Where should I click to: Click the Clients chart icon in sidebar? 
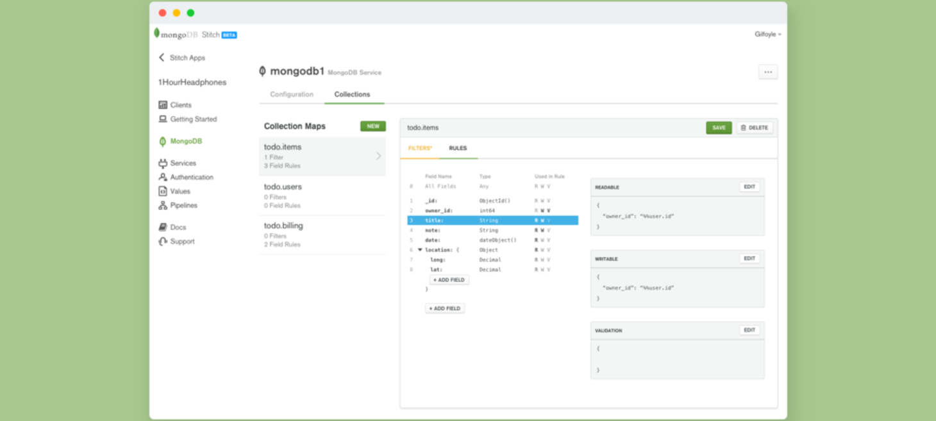point(163,104)
